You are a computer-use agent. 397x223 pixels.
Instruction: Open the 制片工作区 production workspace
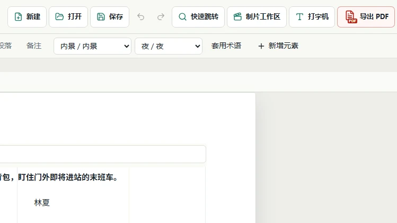257,17
